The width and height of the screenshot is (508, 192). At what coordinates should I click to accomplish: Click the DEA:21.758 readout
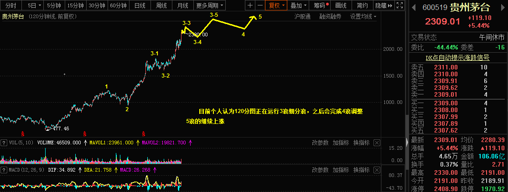pyautogui.click(x=98, y=170)
